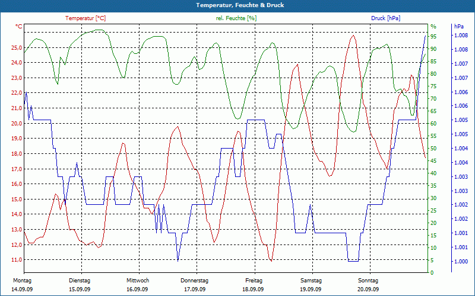The height and width of the screenshot is (296, 475).
Task: Click the 'Montag' day label
Action: [x=22, y=281]
